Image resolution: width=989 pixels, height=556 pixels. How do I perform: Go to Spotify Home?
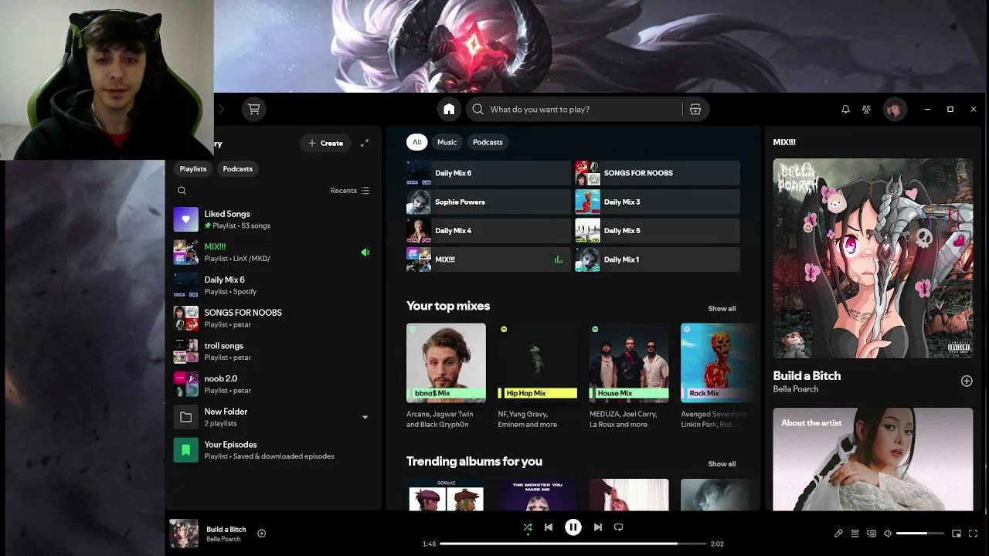tap(449, 109)
